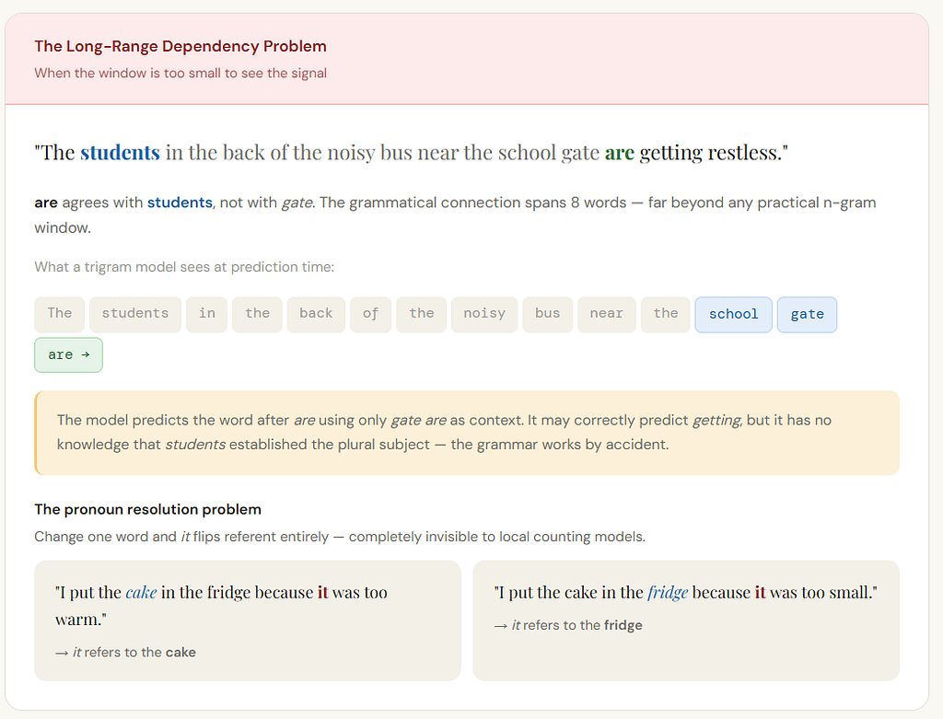Click 'it refers to the cake' caption
943x719 pixels.
[125, 653]
